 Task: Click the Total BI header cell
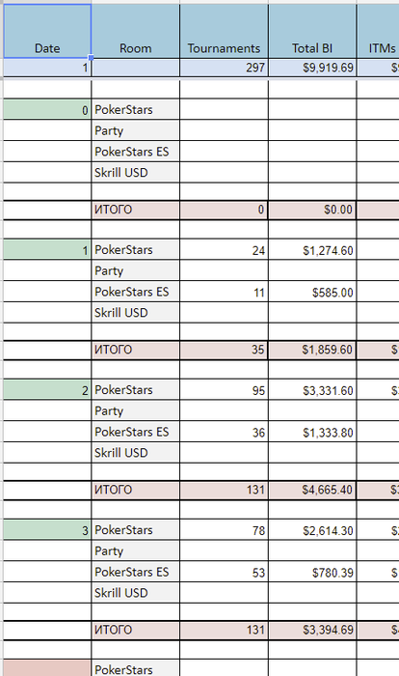click(312, 31)
